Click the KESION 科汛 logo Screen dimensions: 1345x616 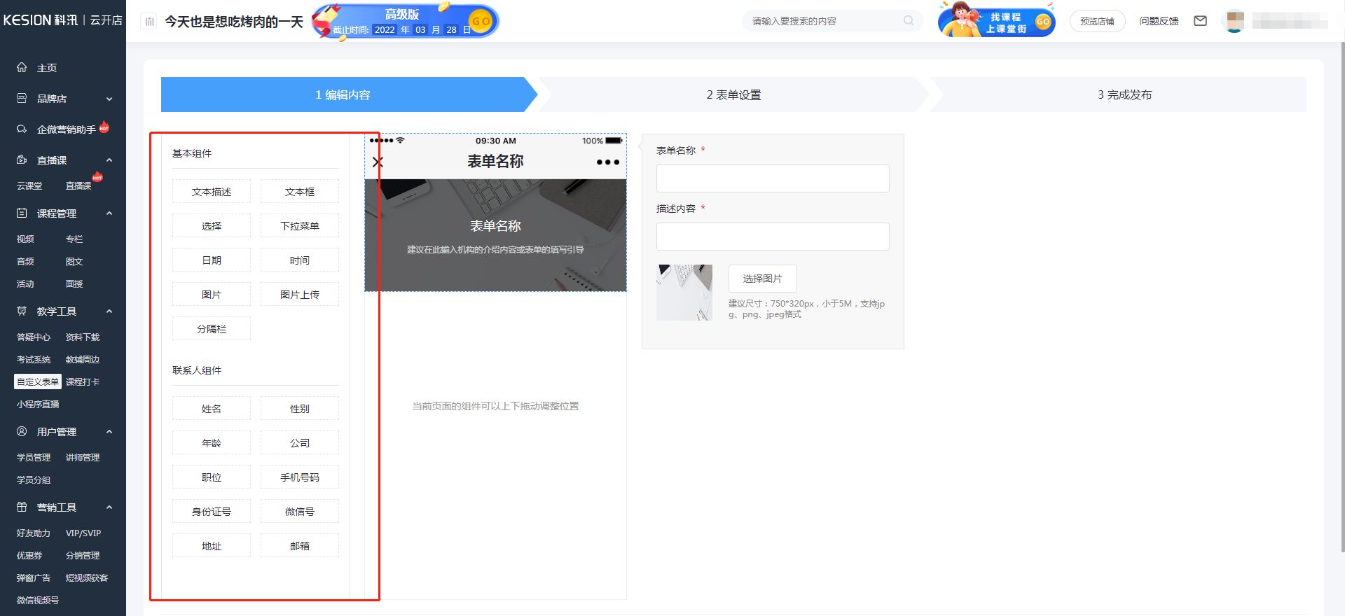click(x=41, y=20)
